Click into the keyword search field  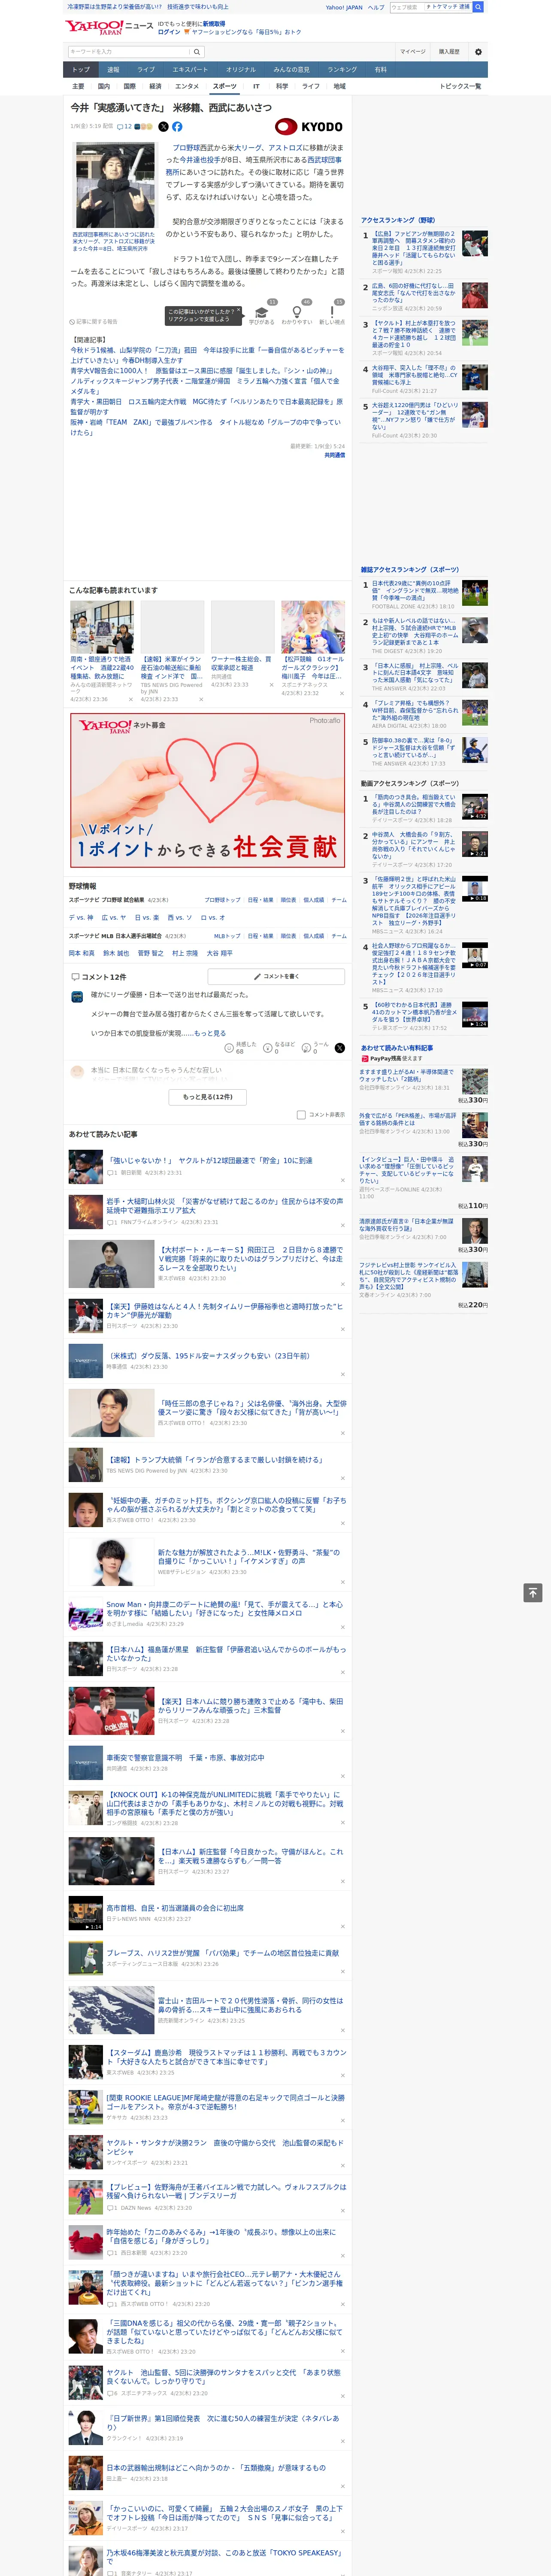tap(129, 52)
